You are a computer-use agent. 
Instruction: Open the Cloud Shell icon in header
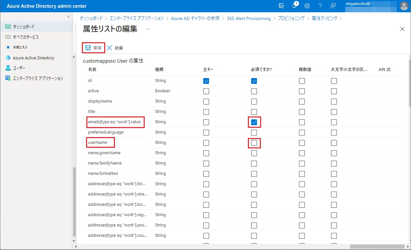(x=281, y=6)
